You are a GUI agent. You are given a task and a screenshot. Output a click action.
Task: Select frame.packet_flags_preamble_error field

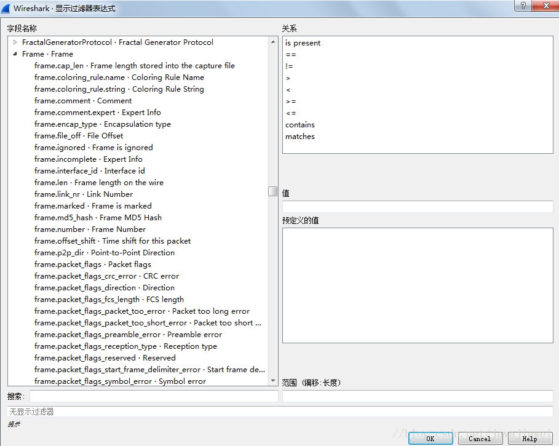(128, 335)
